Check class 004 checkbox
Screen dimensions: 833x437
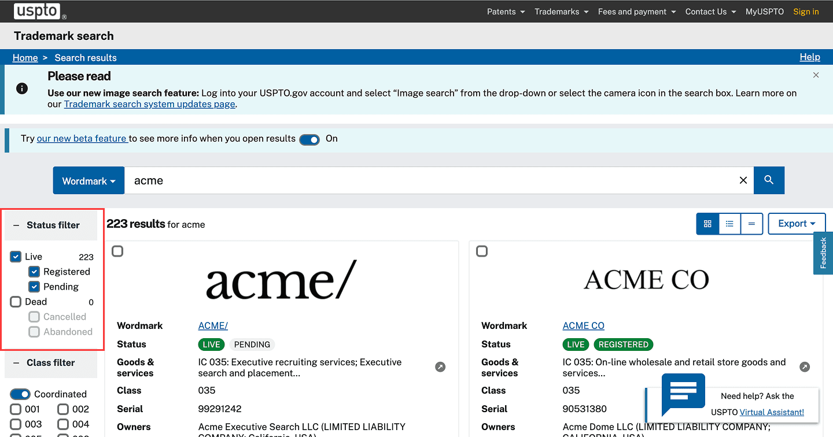point(63,424)
